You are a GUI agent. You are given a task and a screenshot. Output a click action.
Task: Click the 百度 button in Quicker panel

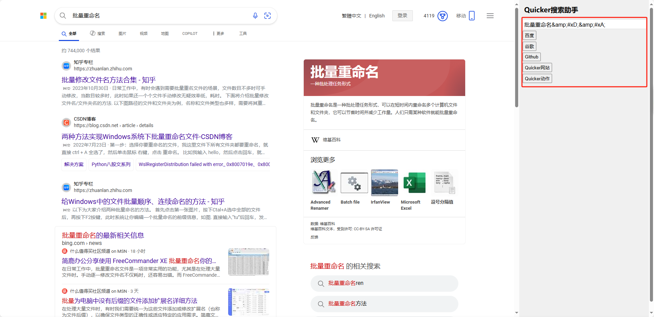point(529,36)
